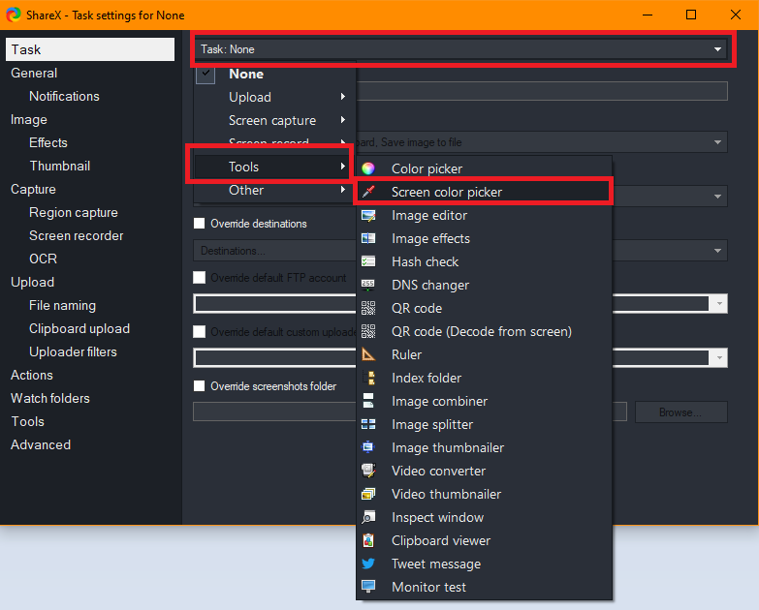759x610 pixels.
Task: Choose Color picker from Tools submenu
Action: coord(483,168)
